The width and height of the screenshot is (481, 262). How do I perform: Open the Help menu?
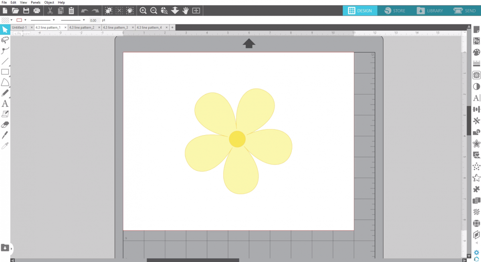click(x=61, y=2)
